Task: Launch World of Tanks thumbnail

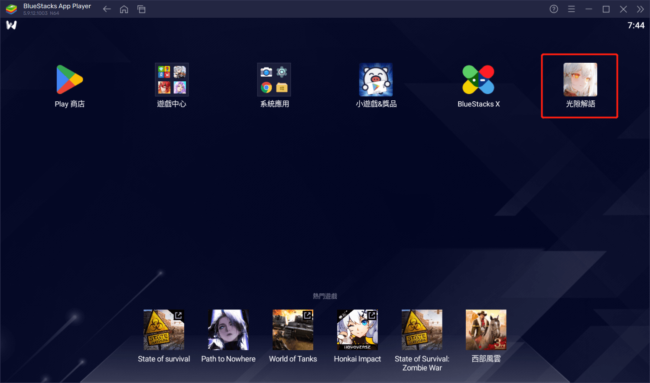Action: tap(293, 330)
